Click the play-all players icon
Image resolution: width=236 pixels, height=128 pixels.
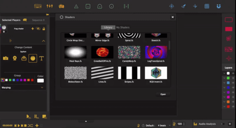pyautogui.click(x=29, y=117)
